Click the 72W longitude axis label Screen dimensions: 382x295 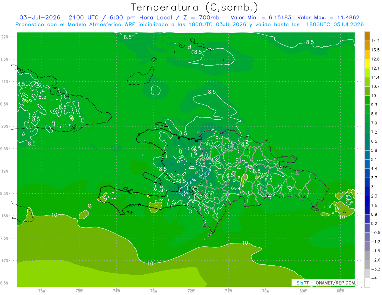[x=191, y=291]
